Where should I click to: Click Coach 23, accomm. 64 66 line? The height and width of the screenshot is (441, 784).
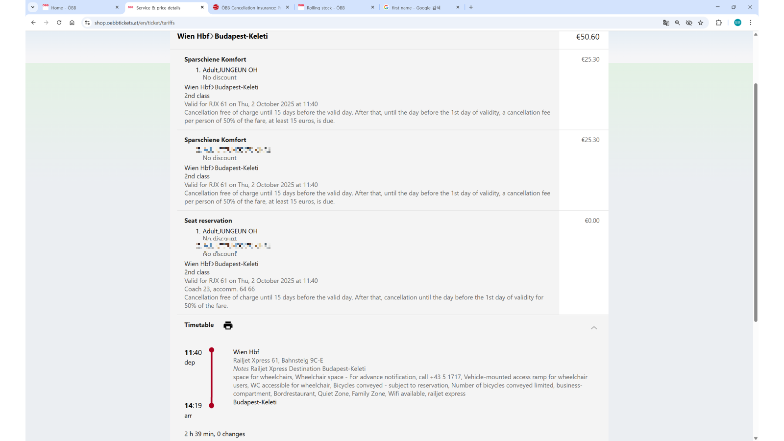click(220, 289)
